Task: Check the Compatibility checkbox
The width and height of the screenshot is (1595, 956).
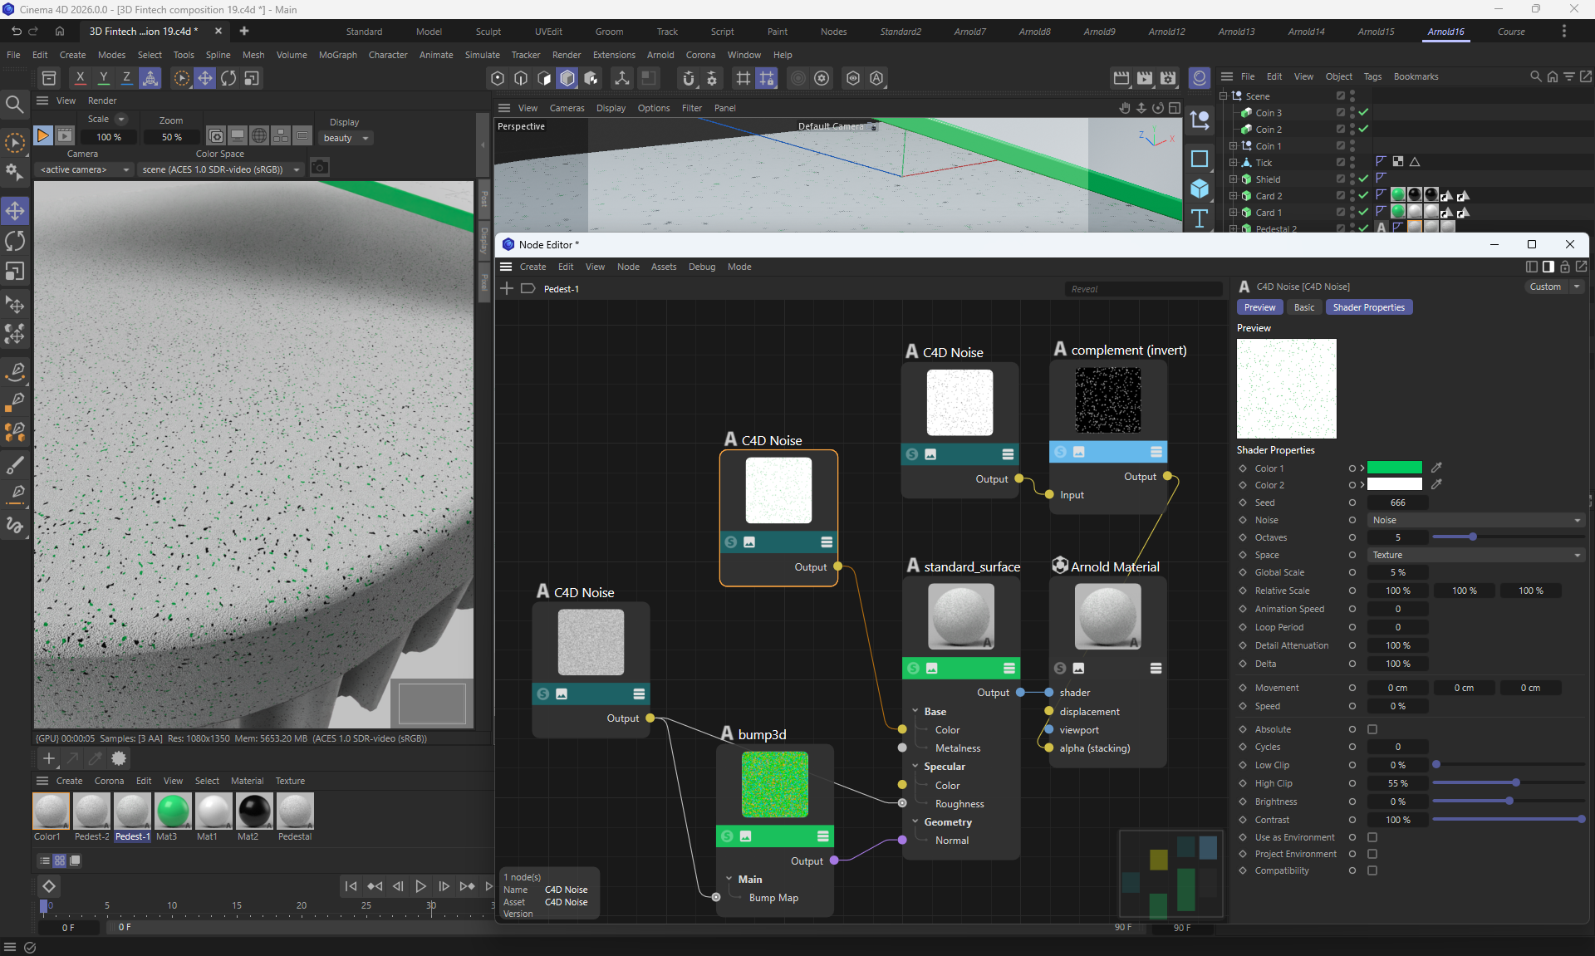Action: click(x=1372, y=870)
